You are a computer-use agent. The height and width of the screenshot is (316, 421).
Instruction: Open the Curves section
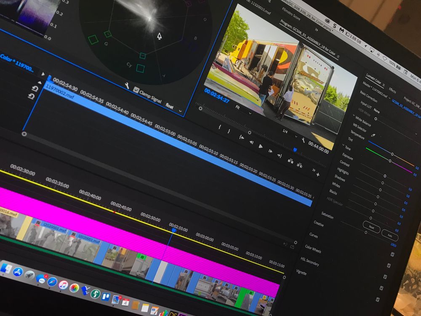pos(314,236)
